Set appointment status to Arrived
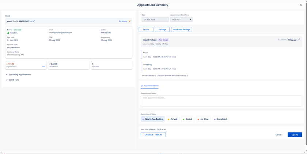This screenshot has height=154, width=307. point(173,119)
